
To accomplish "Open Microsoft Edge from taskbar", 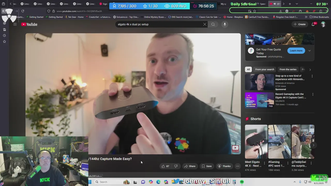I will 158,182.
